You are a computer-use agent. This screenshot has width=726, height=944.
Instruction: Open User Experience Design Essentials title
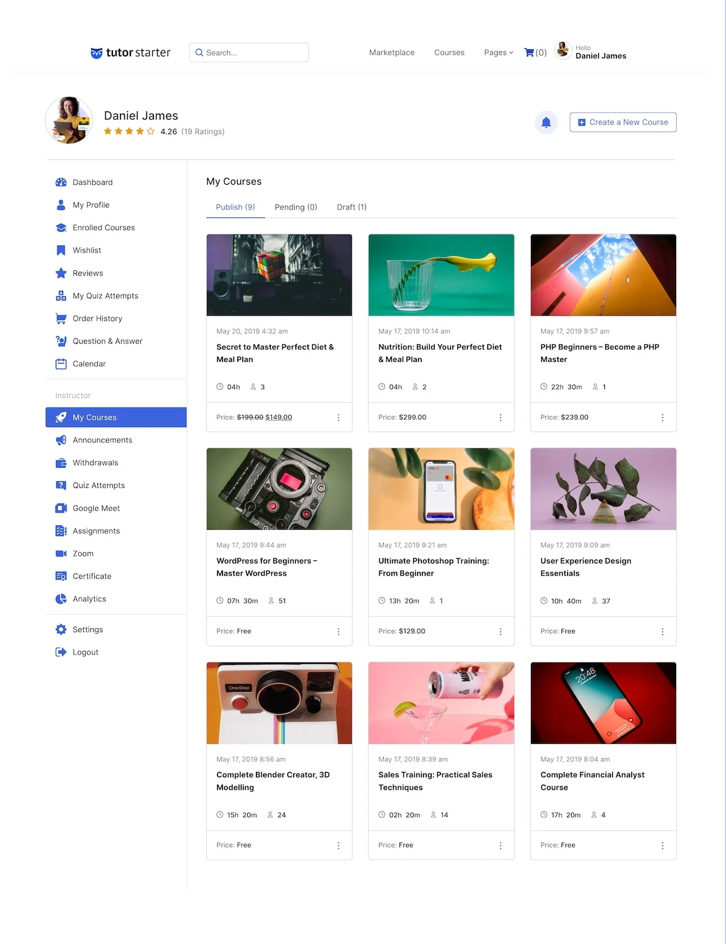tap(586, 567)
